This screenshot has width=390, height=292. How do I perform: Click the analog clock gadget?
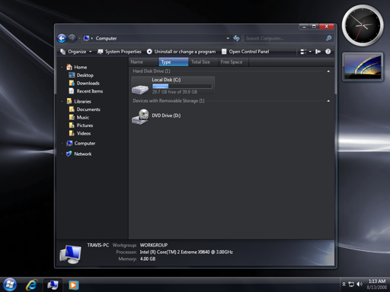363,25
